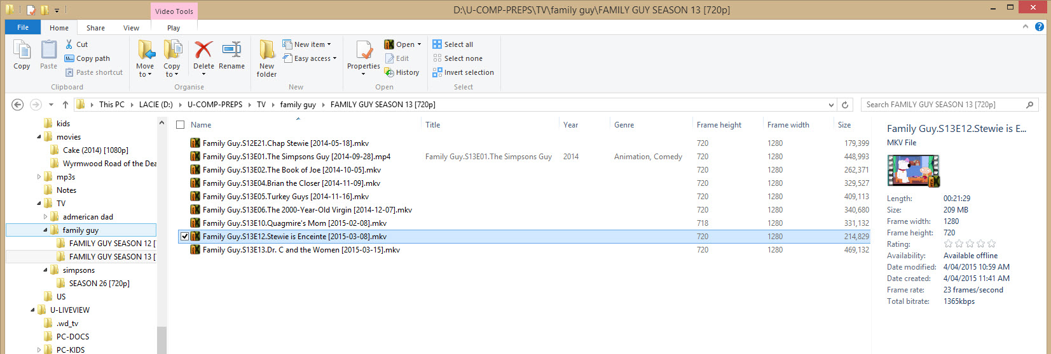Collapse the simpsons tree node
Image resolution: width=1051 pixels, height=354 pixels.
tap(45, 270)
